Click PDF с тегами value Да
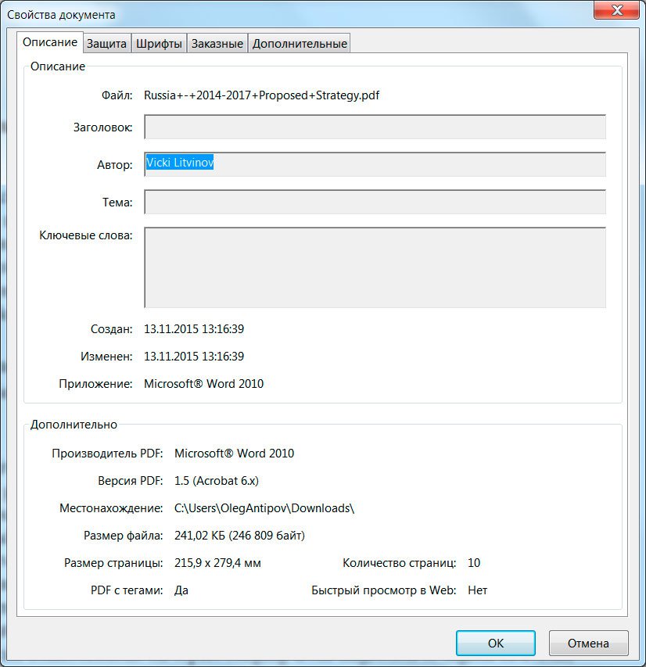Image resolution: width=646 pixels, height=667 pixels. (x=181, y=590)
